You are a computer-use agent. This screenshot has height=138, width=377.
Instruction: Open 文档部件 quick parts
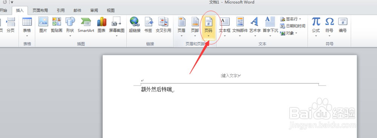[240, 27]
